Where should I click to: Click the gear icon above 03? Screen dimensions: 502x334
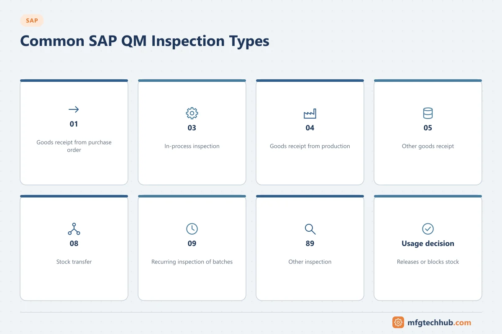point(192,113)
